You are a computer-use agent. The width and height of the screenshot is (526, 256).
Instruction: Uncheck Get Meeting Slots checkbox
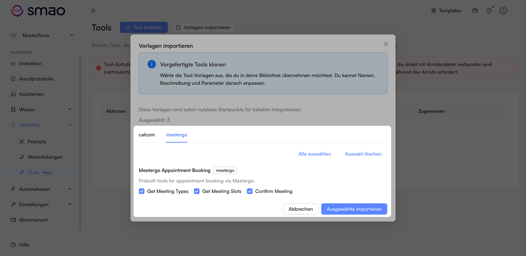point(197,191)
